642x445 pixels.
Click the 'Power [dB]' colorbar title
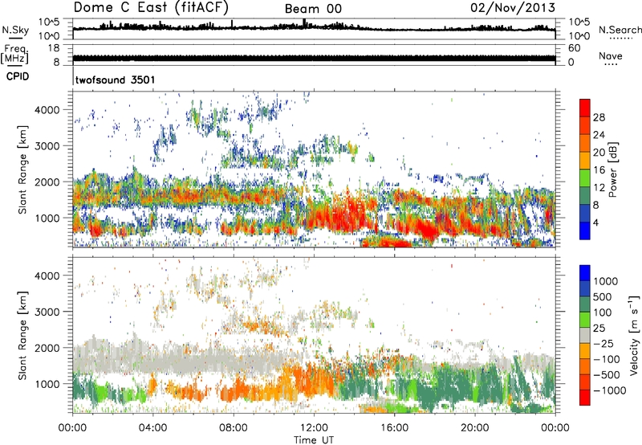point(612,169)
